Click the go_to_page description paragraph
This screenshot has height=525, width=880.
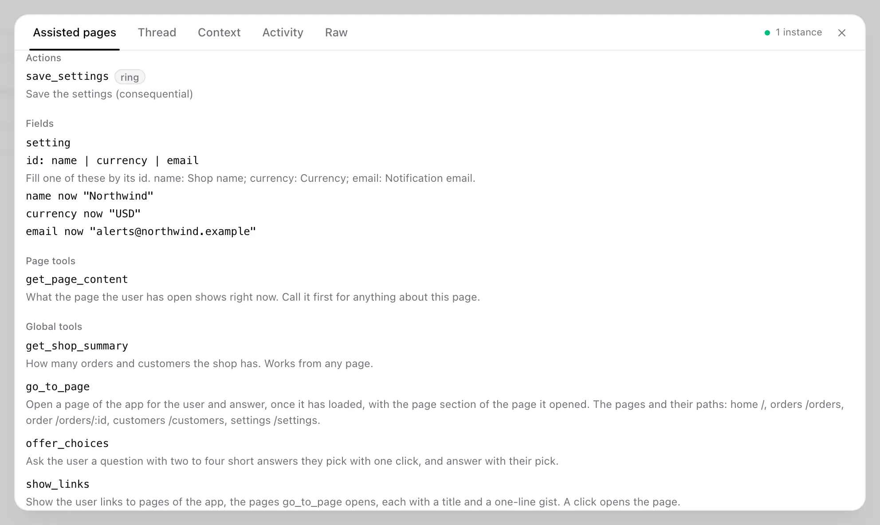(x=435, y=412)
